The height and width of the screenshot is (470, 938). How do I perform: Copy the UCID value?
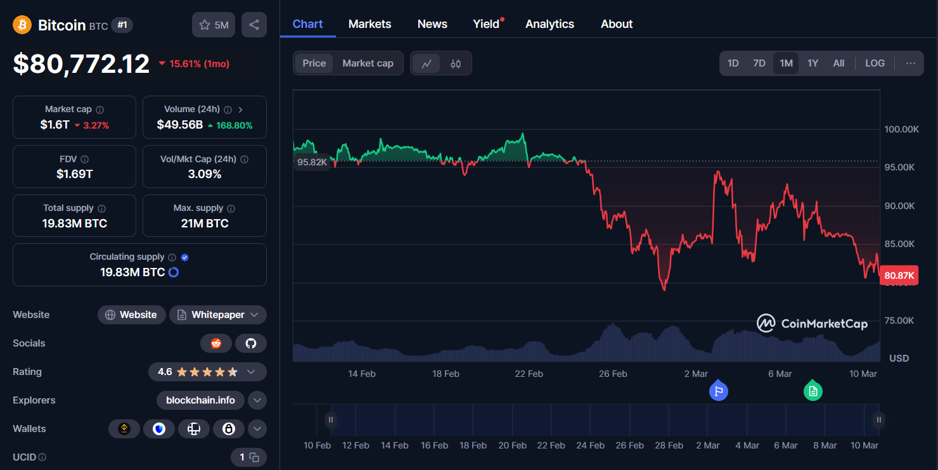tap(253, 457)
